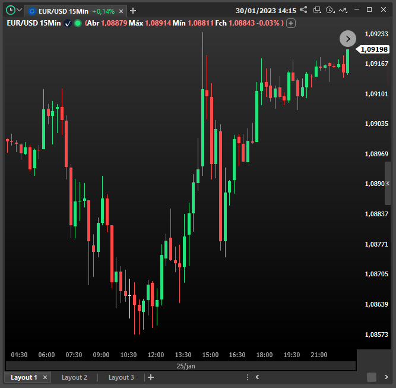Viewport: 396px width, 388px height.
Task: Open the three-dot layout options menu
Action: pos(247,377)
